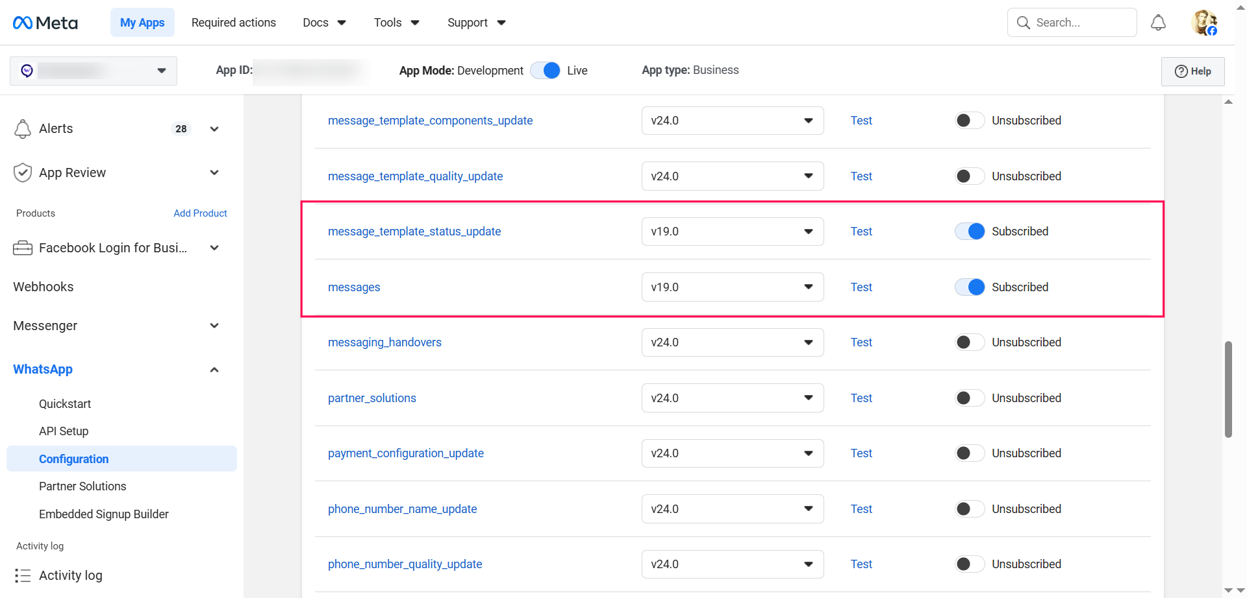Open the notification bell
Viewport: 1247px width, 598px height.
coord(1158,22)
